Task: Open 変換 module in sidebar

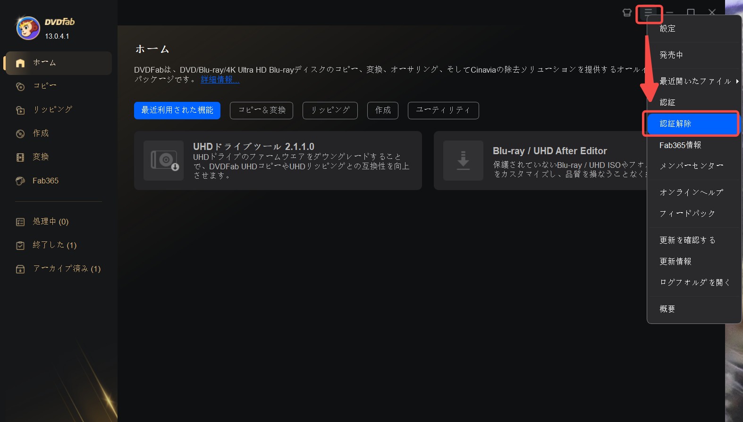Action: point(58,157)
